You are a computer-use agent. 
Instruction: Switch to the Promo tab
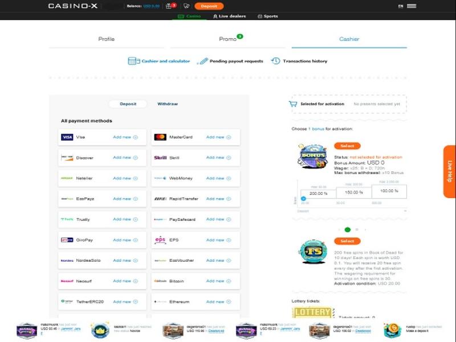pyautogui.click(x=227, y=39)
